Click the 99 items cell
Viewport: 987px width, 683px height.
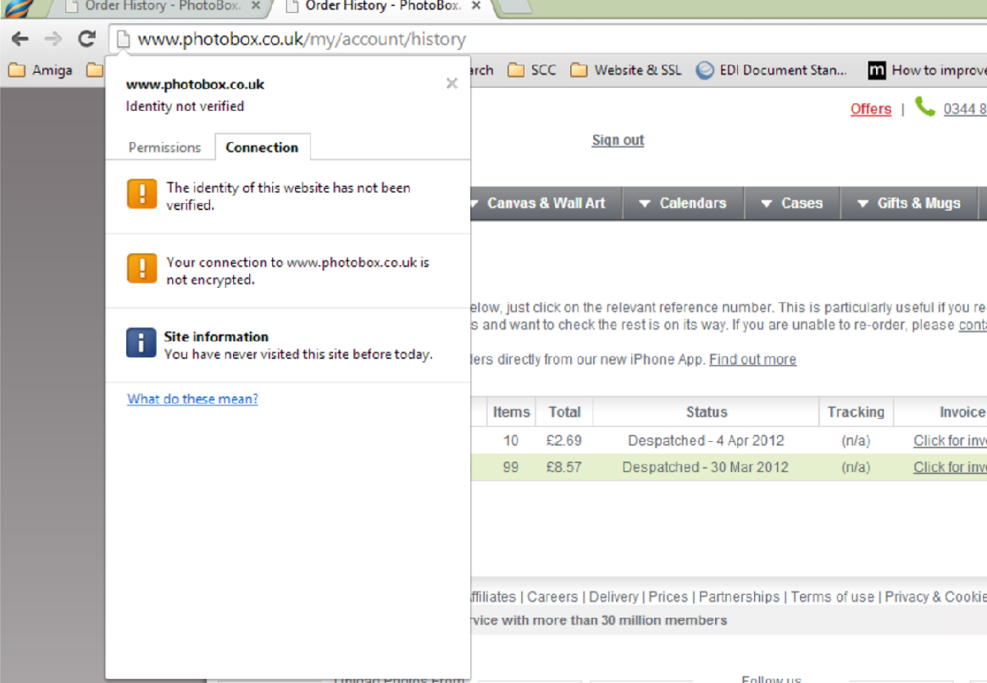click(511, 467)
